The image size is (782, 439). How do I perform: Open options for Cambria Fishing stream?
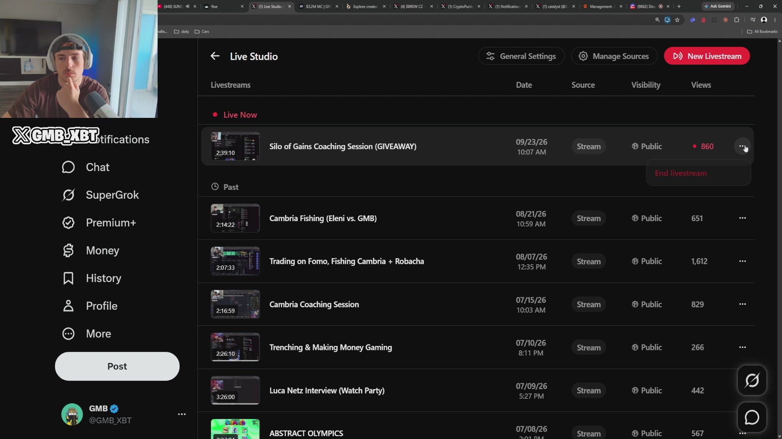tap(742, 218)
